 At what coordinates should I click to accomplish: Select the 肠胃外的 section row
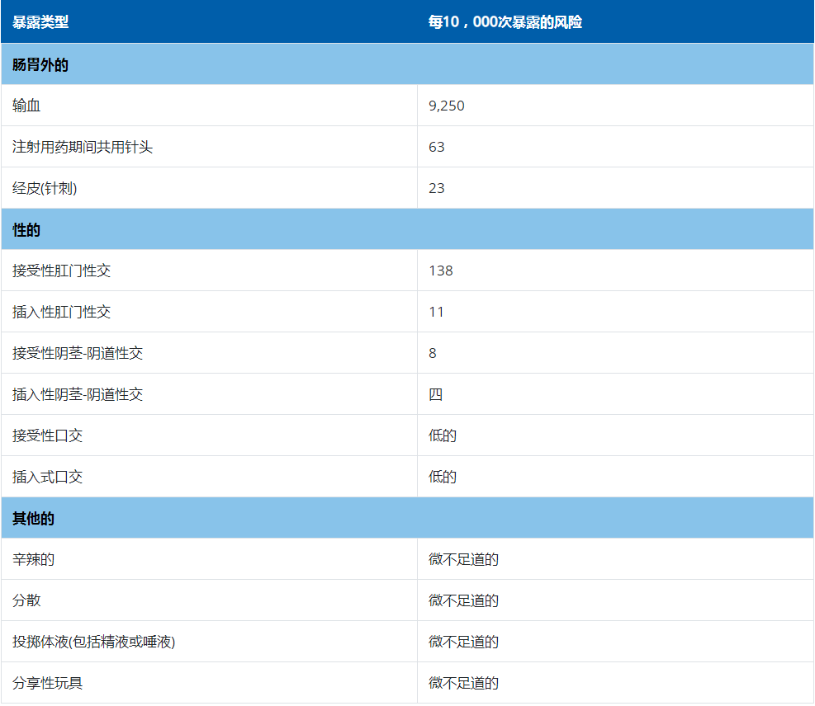pyautogui.click(x=408, y=64)
